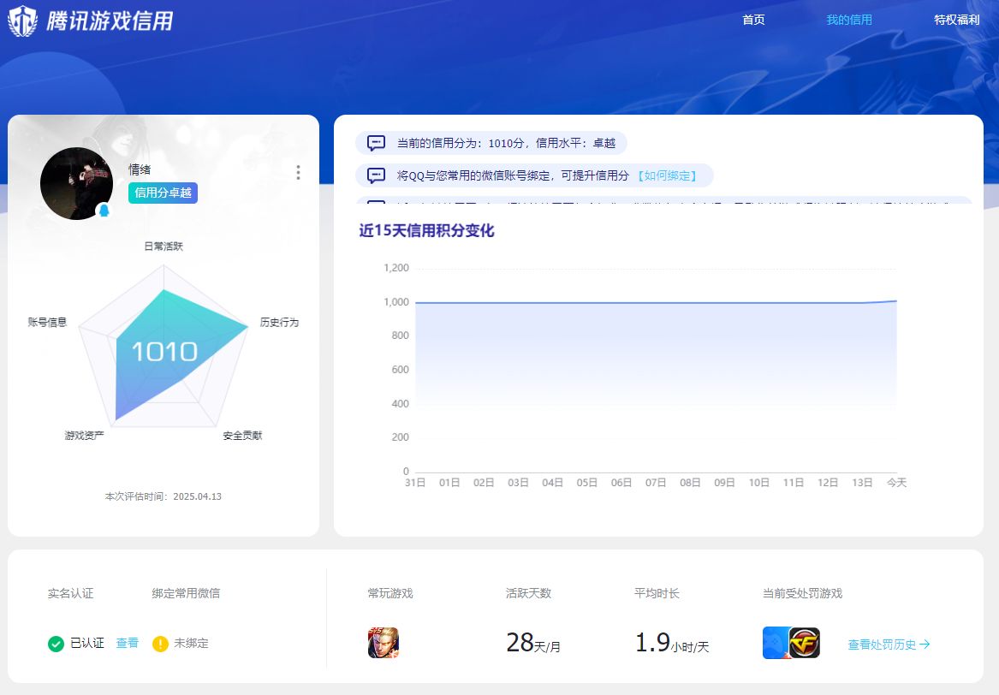999x695 pixels.
Task: Click the 当前受处罚游戏 label
Action: [x=803, y=594]
